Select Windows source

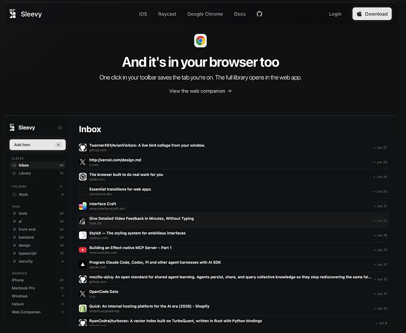tap(37, 296)
